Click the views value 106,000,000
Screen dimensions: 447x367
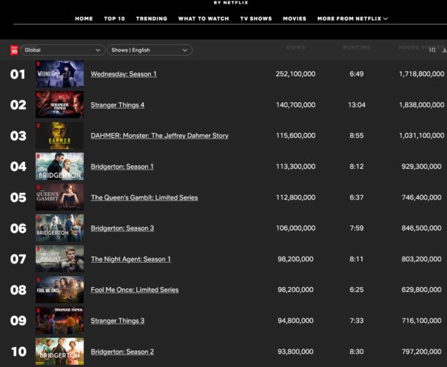click(295, 228)
